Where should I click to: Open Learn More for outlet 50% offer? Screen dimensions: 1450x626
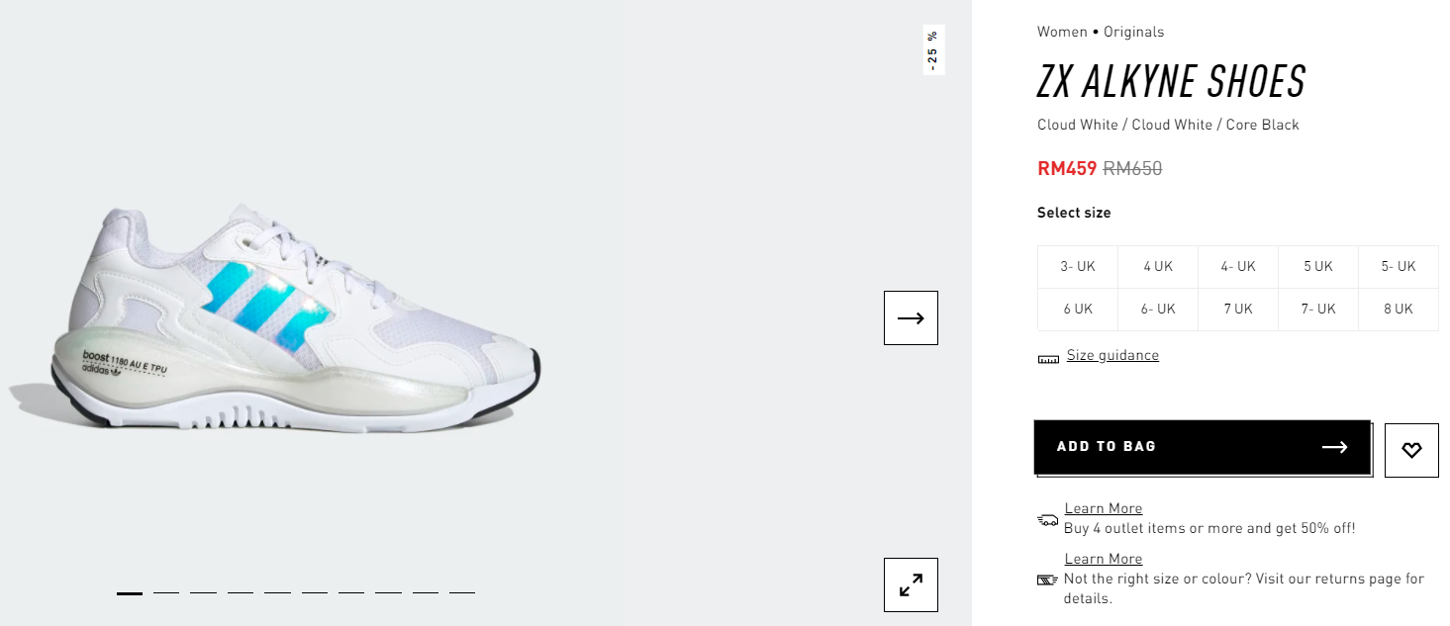tap(1104, 508)
